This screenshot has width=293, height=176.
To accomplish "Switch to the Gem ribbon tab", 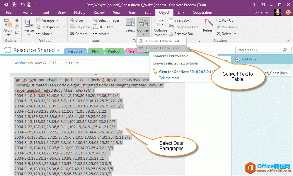I will tap(132, 13).
